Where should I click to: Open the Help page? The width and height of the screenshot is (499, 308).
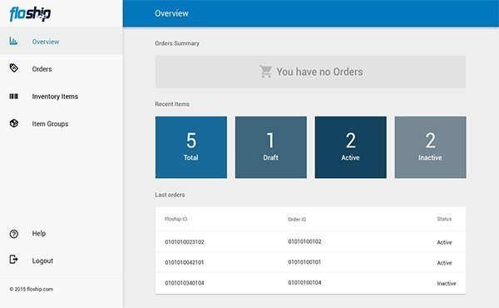coord(62,233)
